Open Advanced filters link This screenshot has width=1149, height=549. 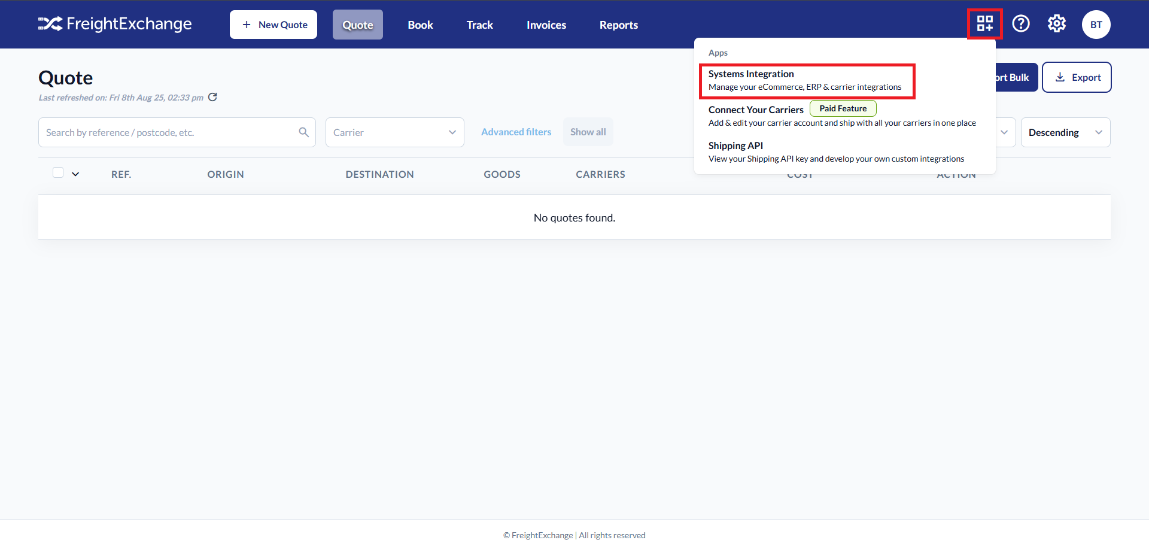pyautogui.click(x=516, y=132)
